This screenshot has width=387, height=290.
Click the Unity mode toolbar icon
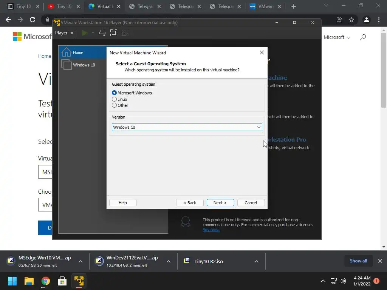click(x=125, y=33)
